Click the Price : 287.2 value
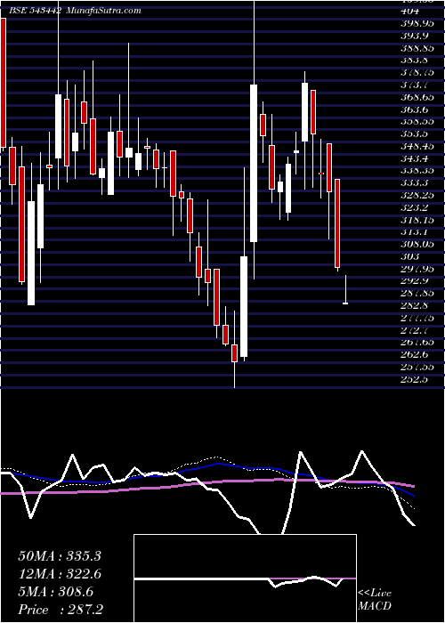The width and height of the screenshot is (445, 623). 61,610
